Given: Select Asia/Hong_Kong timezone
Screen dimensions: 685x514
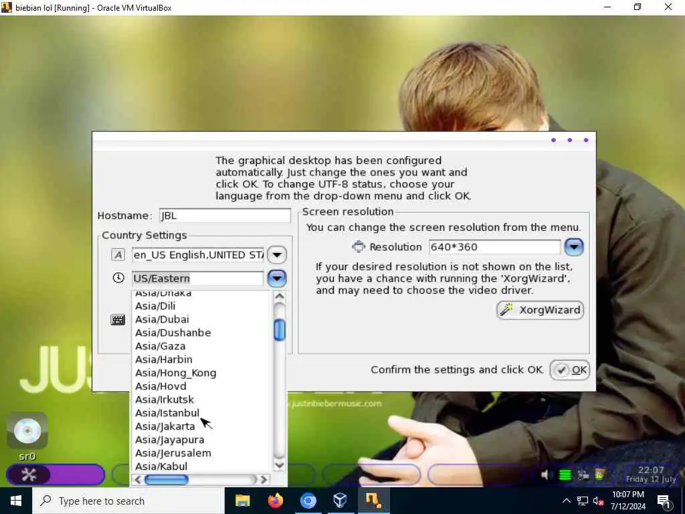Looking at the screenshot, I should click(x=176, y=373).
